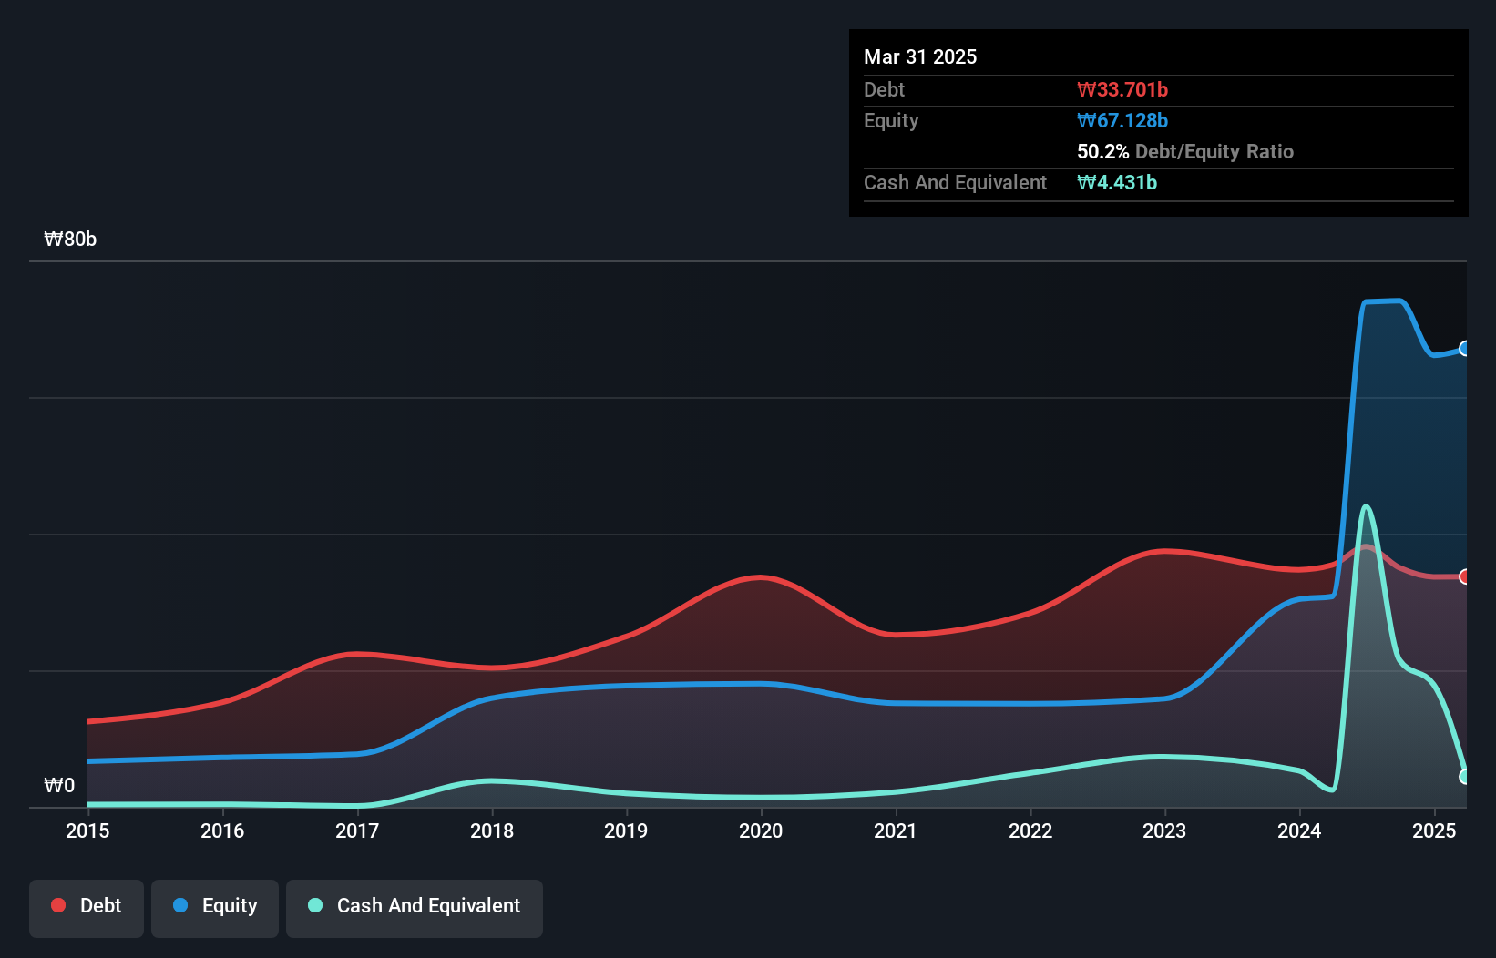This screenshot has width=1496, height=958.
Task: Click the ₩0 y-axis label
Action: (59, 786)
